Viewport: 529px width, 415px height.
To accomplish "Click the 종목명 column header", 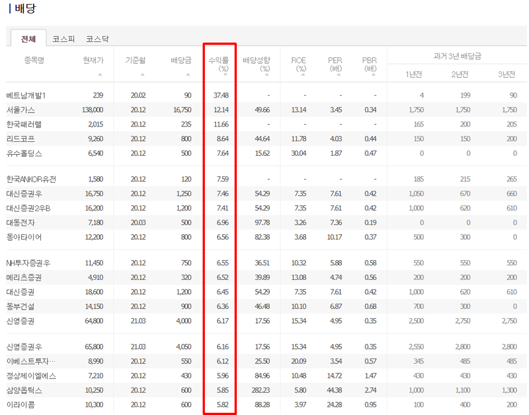I will 34,60.
